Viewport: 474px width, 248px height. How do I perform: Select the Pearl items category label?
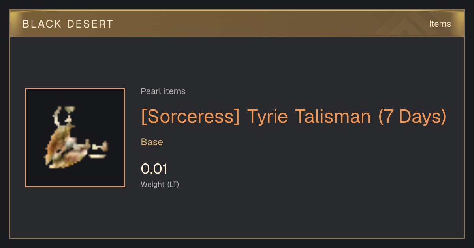(163, 91)
